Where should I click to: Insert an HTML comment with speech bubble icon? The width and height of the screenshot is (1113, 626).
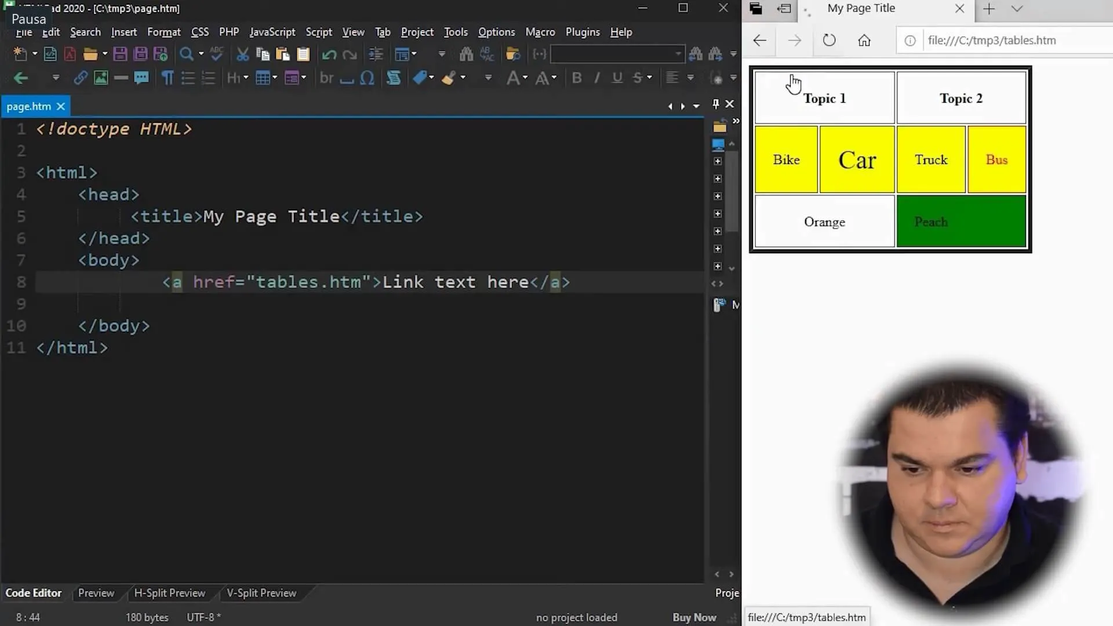[141, 78]
